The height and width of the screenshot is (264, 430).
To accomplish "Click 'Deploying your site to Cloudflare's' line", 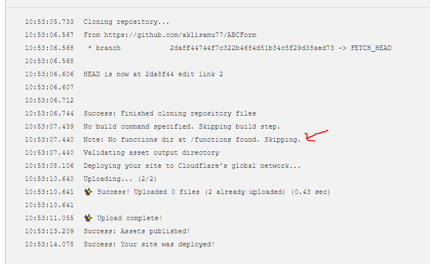I will [192, 166].
